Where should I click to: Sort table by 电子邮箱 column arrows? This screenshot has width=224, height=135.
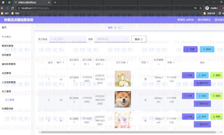coord(158,64)
